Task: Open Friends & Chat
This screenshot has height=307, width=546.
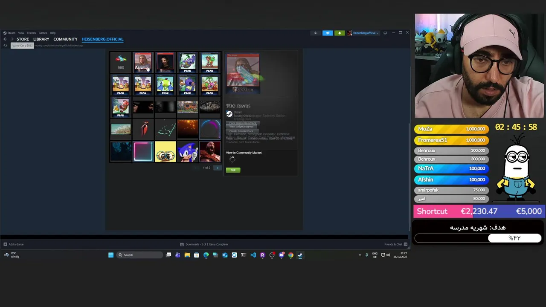Action: 396,244
